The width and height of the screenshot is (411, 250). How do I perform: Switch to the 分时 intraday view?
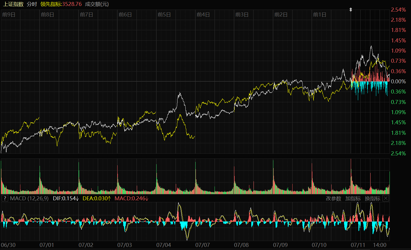(32, 4)
